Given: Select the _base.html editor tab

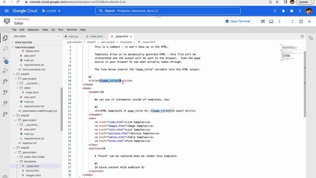Looking at the screenshot, I should click(121, 36).
